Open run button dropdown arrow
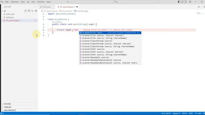Screen dimensions: 205x115 tap(201, 7)
